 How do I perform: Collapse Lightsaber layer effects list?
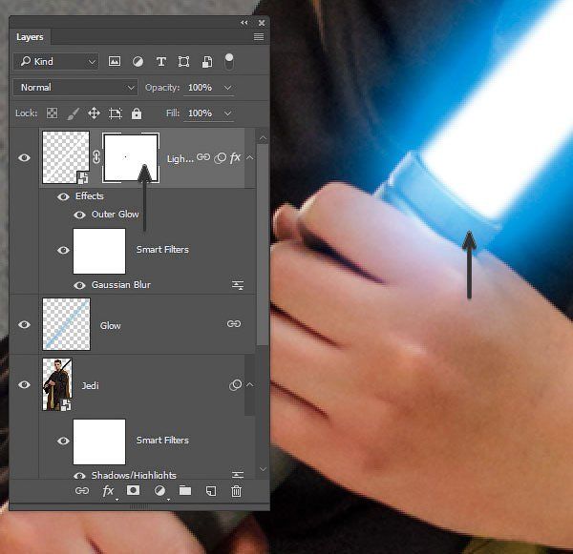pos(250,157)
